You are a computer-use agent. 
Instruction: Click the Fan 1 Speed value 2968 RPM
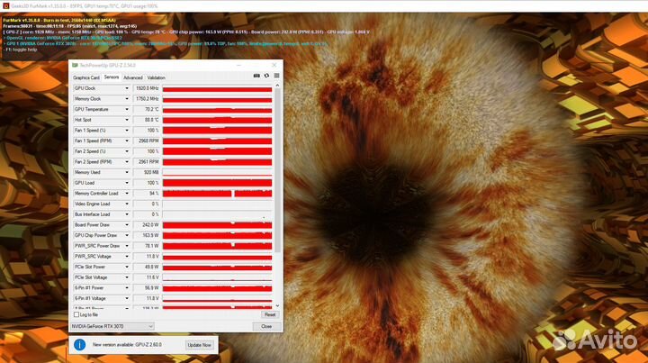point(147,141)
